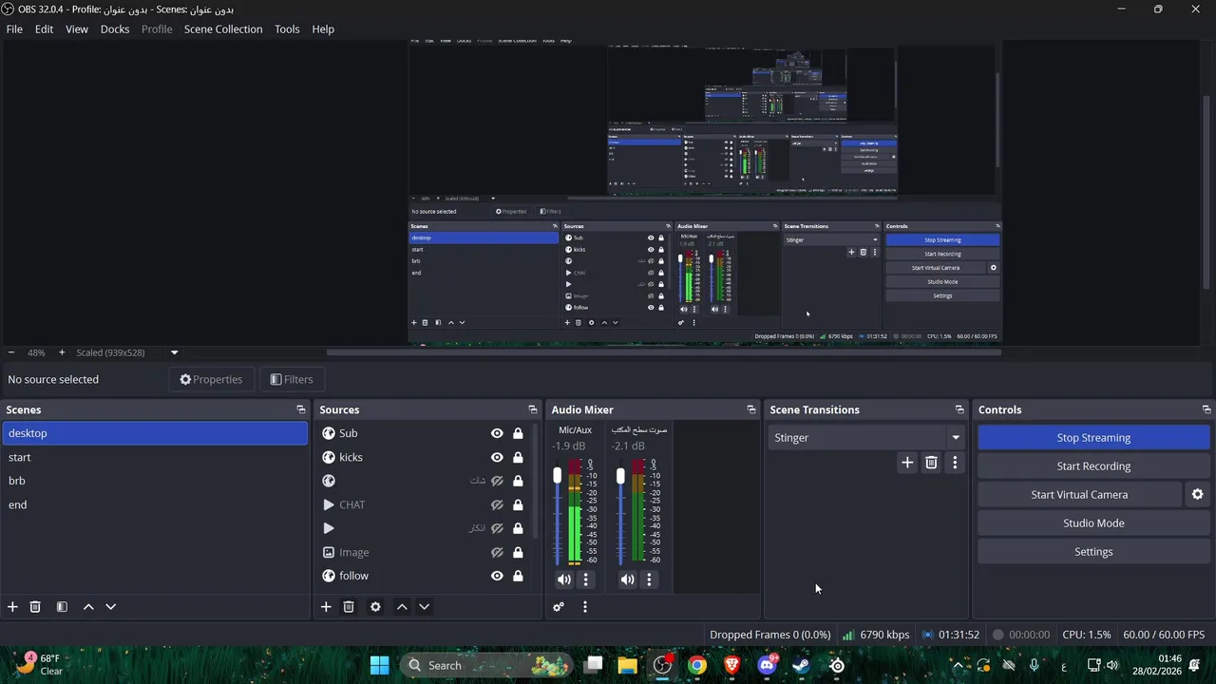The width and height of the screenshot is (1216, 684).
Task: Mute the Mic/Aux speaker button
Action: (564, 579)
